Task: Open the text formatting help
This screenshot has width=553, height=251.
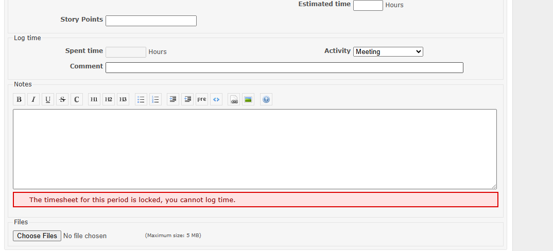Action: click(x=266, y=99)
